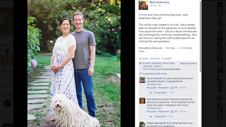This screenshot has width=226, height=127.
Task: Click Ver traducción under Ami Vora's comment
Action: (x=154, y=108)
